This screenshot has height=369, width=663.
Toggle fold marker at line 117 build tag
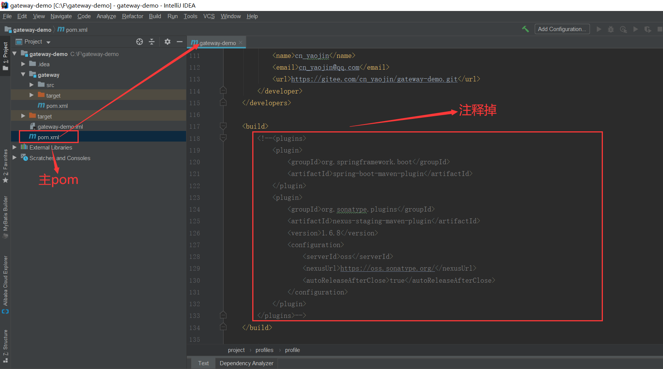[223, 126]
